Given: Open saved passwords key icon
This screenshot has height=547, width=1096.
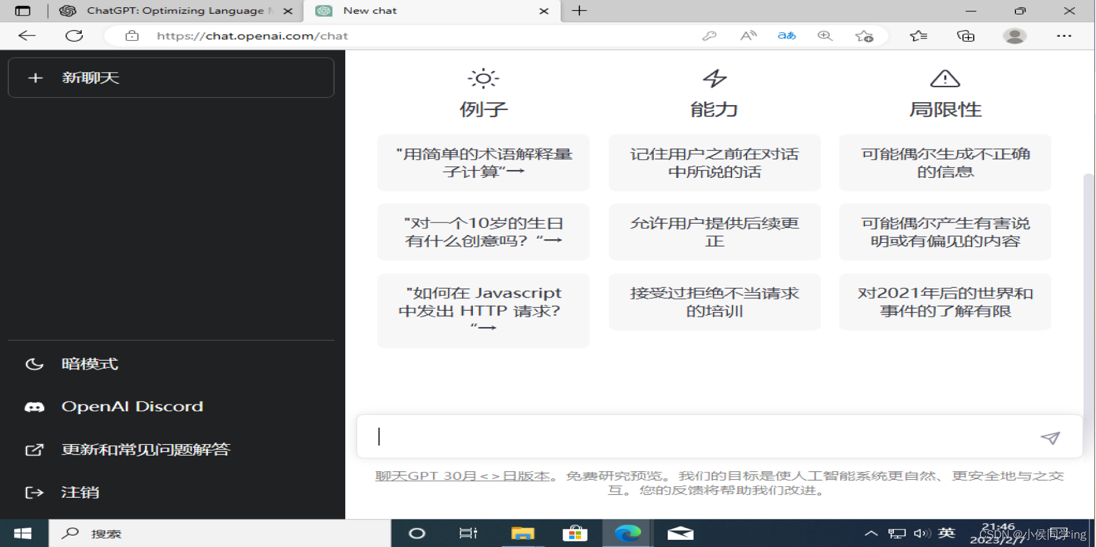Looking at the screenshot, I should click(x=709, y=36).
